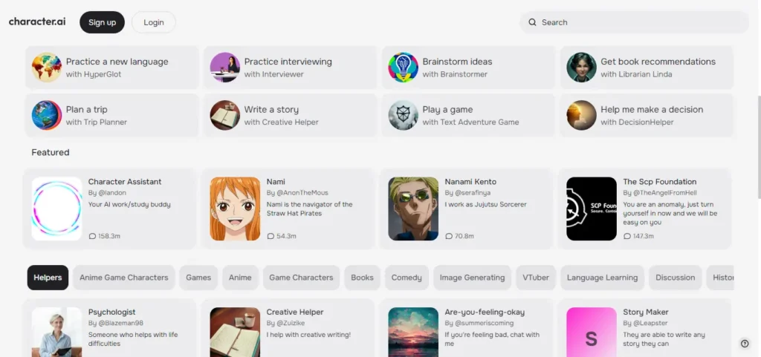The image size is (761, 357).
Task: Open the HyperGlot world map avatar
Action: [47, 68]
